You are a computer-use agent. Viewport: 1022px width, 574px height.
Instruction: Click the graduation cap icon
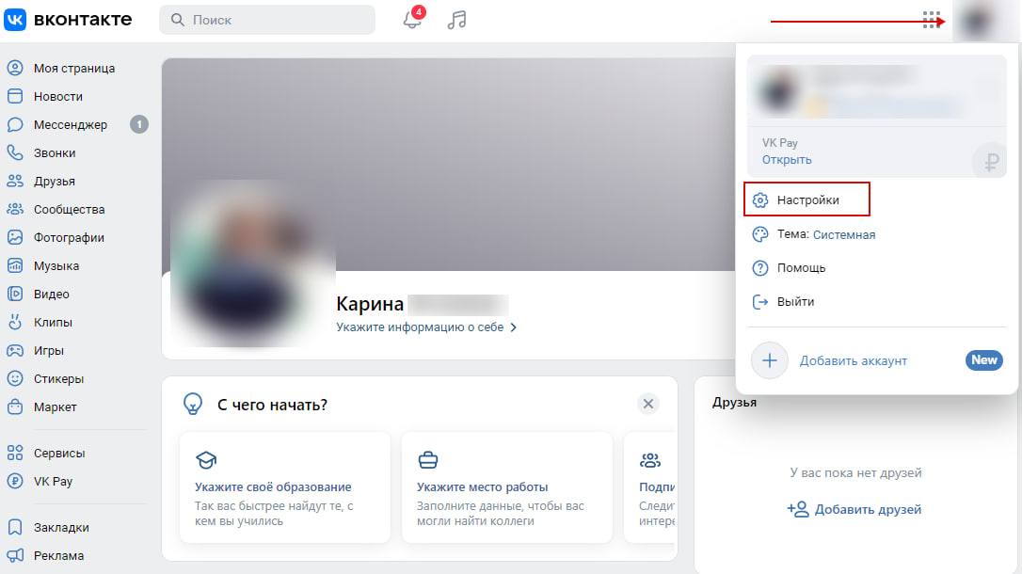[x=206, y=460]
